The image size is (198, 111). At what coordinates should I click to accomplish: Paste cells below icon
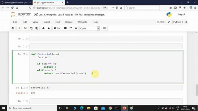point(37,28)
